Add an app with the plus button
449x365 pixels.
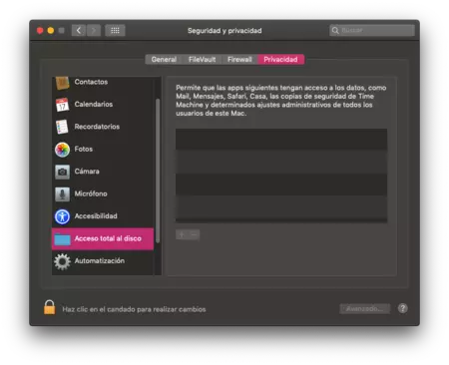[182, 234]
